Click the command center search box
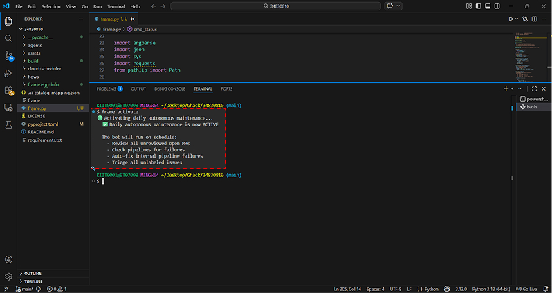This screenshot has height=293, width=552. point(276,6)
